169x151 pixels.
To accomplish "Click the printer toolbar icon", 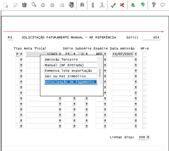I will pos(62,5).
